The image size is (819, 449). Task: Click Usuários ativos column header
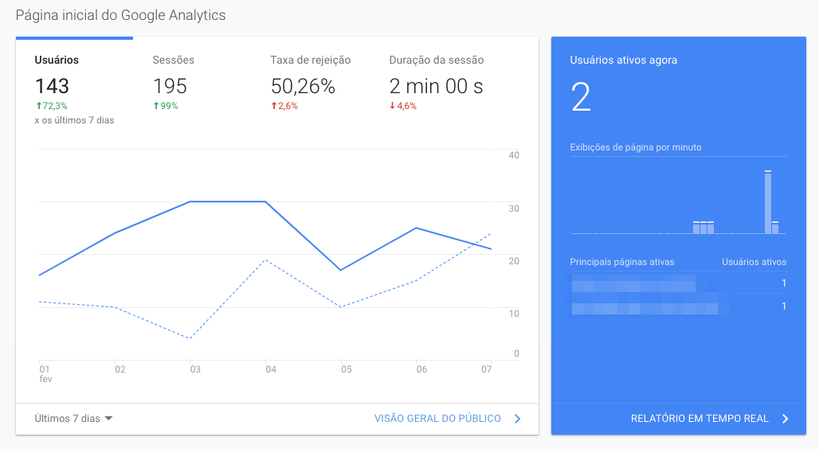point(754,262)
